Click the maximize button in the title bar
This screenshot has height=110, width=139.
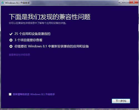click(126, 2)
